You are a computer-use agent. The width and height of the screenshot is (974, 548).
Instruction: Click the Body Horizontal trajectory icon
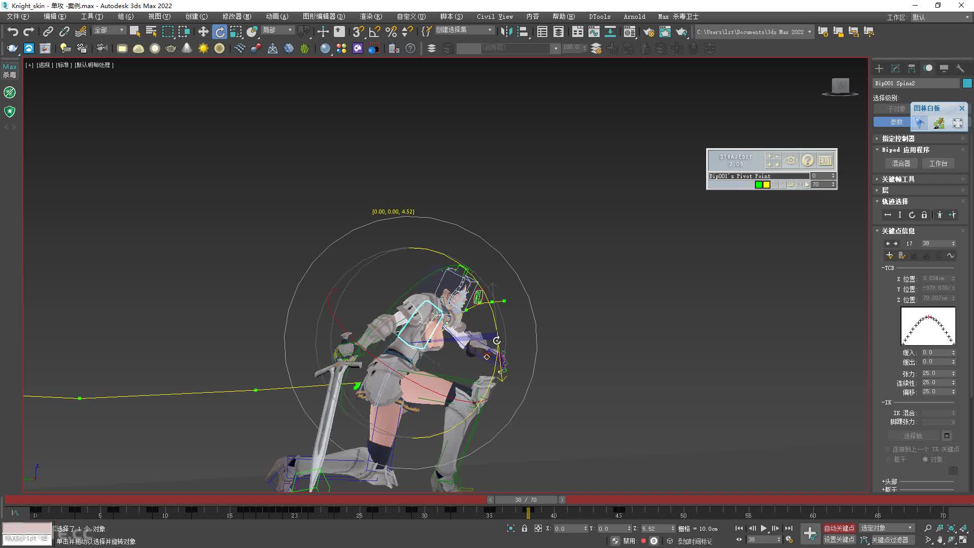[x=888, y=215]
